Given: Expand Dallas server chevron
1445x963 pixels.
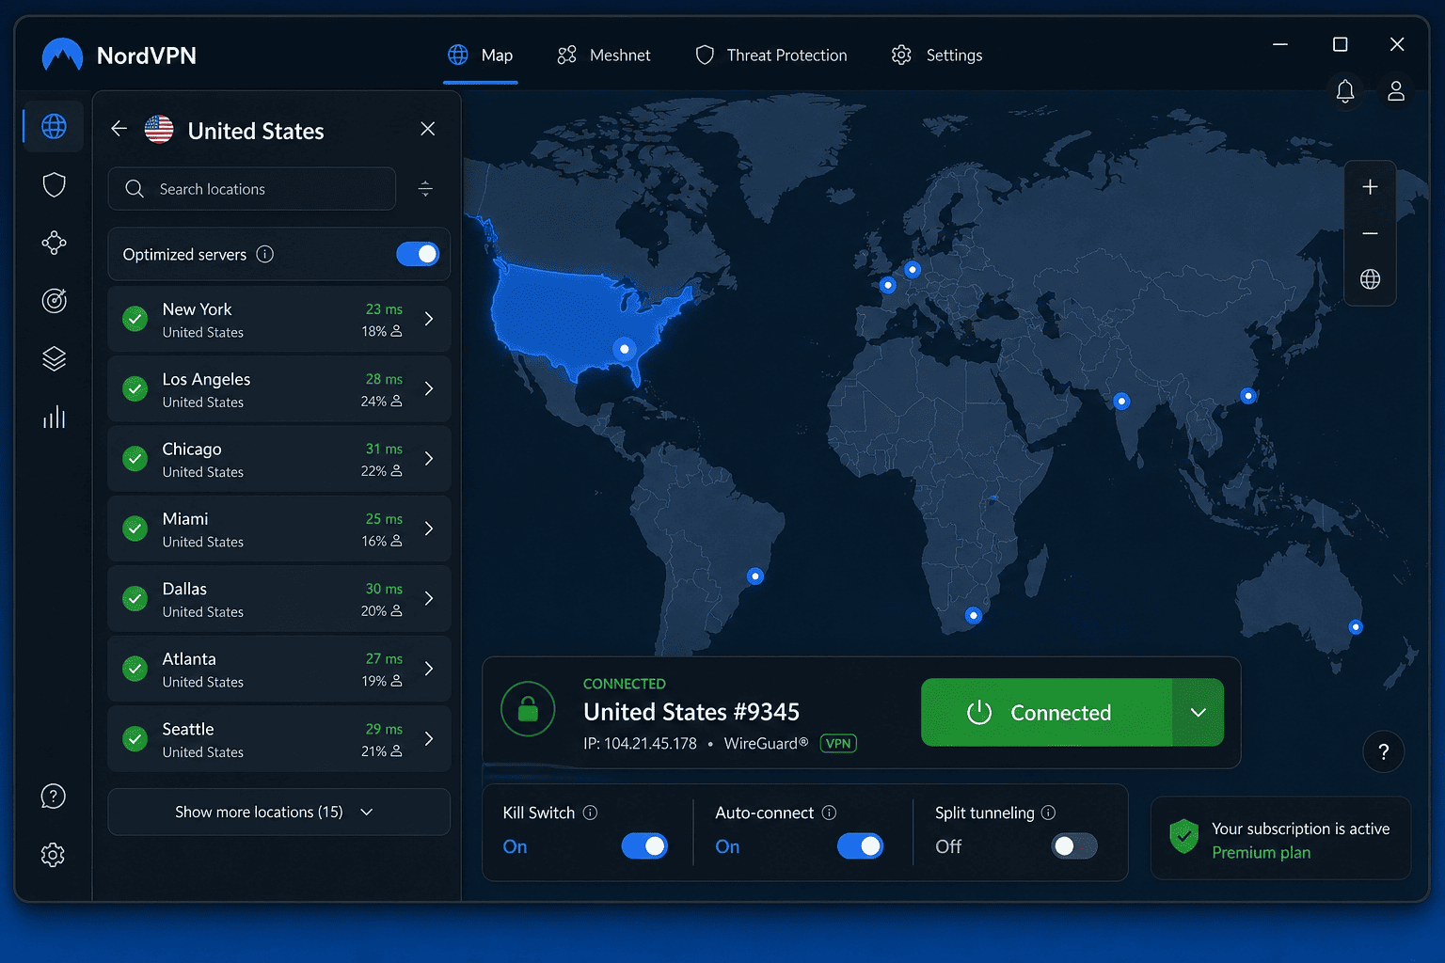Looking at the screenshot, I should click(429, 598).
